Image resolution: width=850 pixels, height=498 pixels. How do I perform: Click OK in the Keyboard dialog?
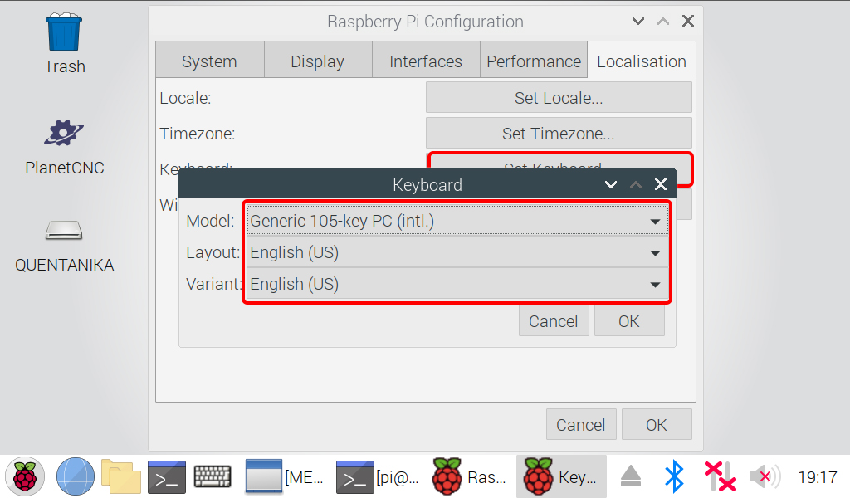(x=629, y=321)
